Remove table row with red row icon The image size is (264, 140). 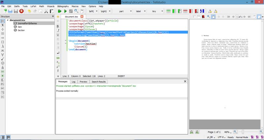click(185, 11)
